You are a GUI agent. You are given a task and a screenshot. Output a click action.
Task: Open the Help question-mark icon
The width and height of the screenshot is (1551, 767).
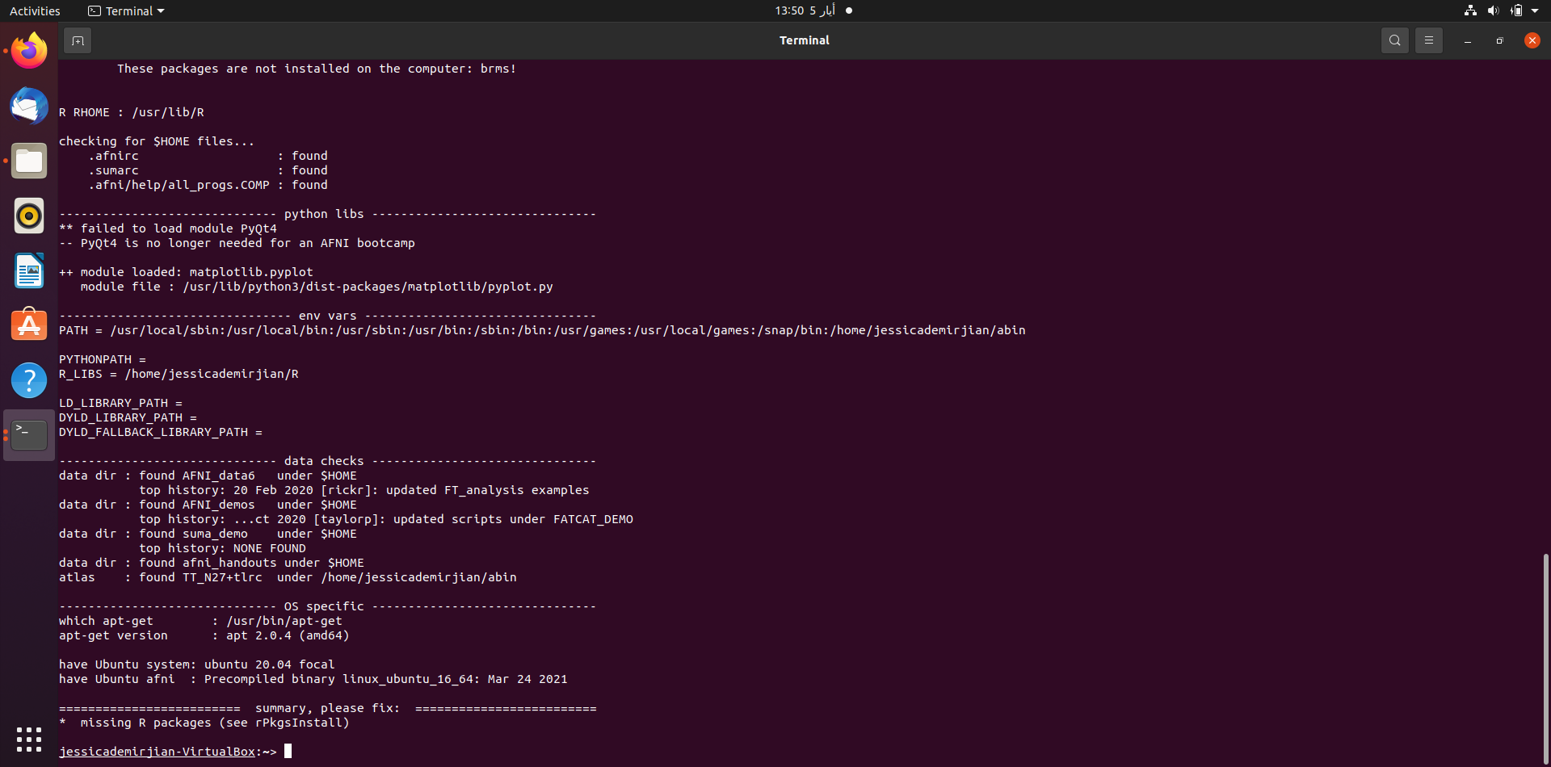click(29, 380)
